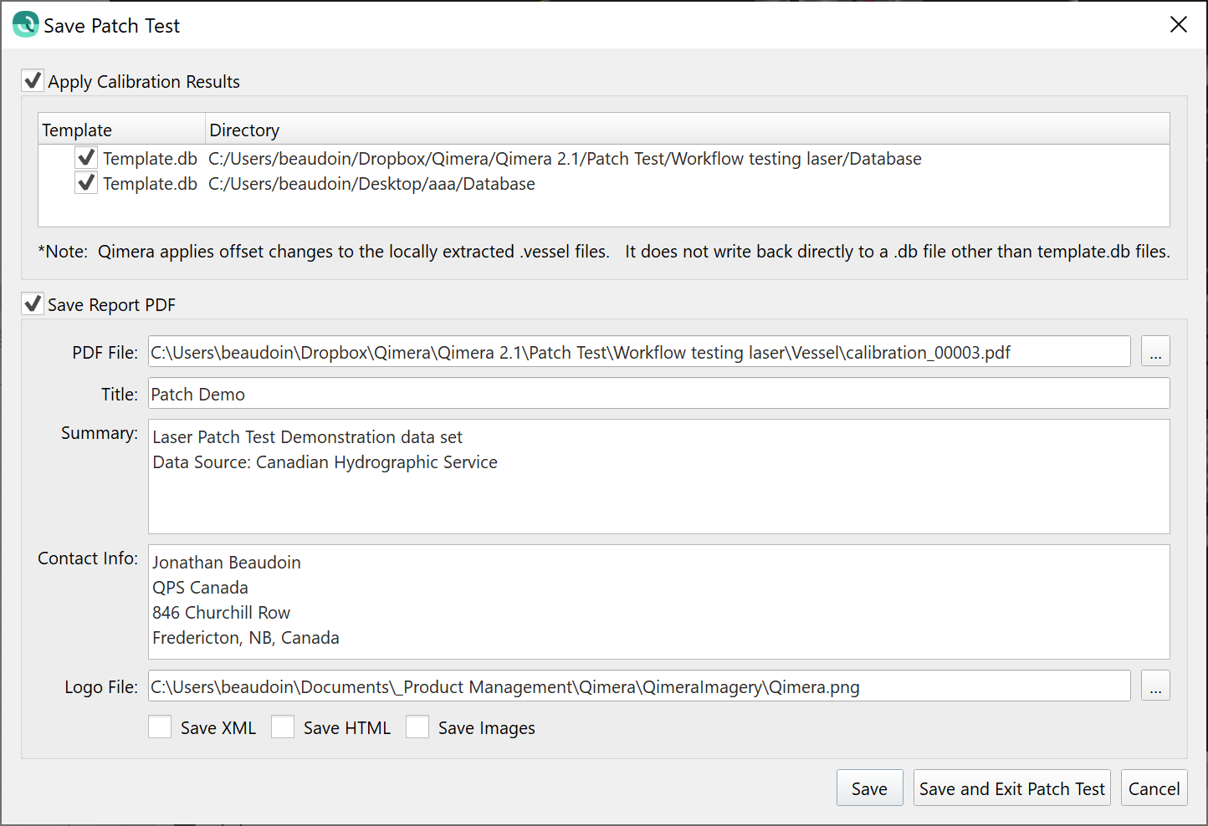Enable the Save XML checkbox

pos(160,727)
